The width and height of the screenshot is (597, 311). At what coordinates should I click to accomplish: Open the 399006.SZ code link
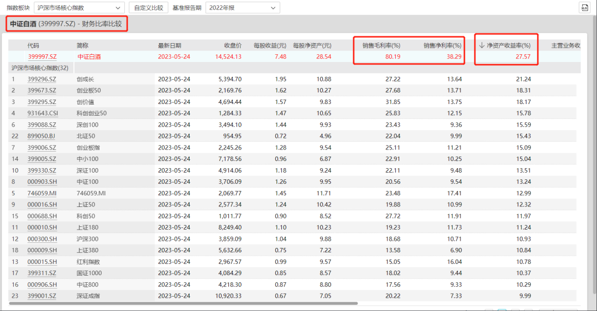pyautogui.click(x=41, y=148)
